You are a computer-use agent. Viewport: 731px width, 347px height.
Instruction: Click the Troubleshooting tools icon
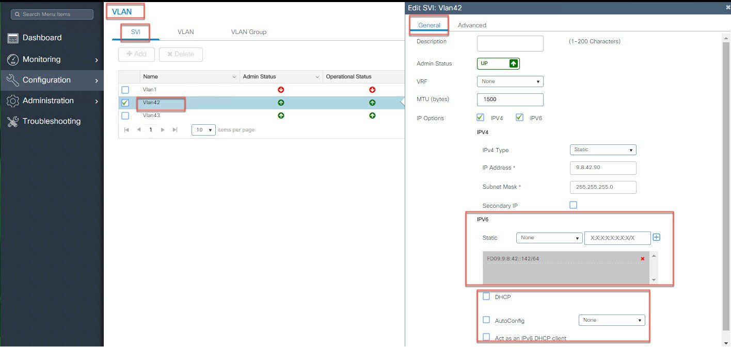(x=13, y=122)
